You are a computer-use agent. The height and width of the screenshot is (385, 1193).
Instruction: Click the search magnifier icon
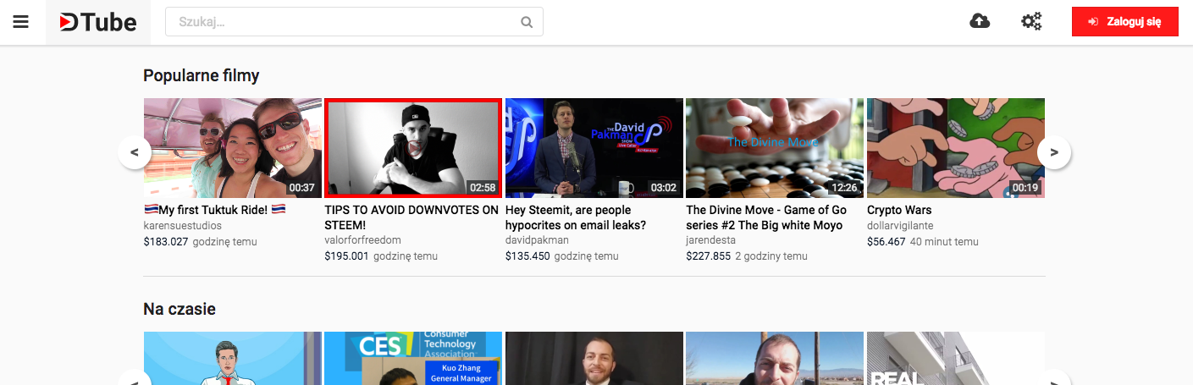[x=527, y=22]
